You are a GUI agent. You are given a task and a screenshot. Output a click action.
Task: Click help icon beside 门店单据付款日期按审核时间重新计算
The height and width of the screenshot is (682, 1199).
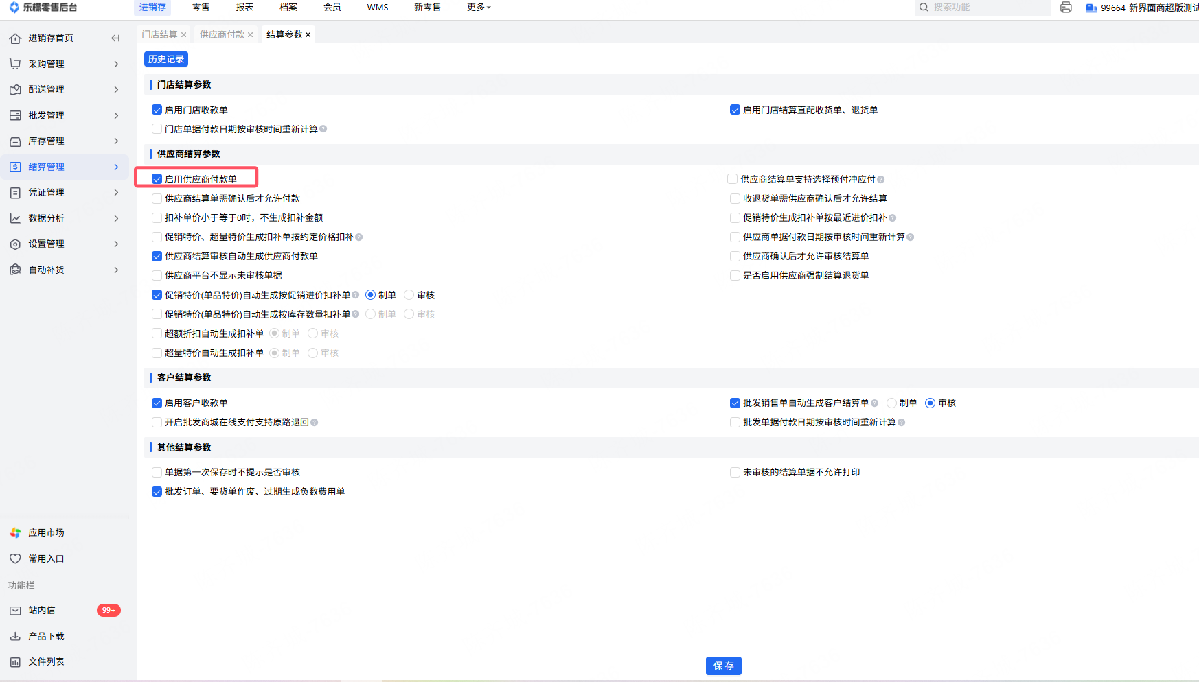coord(323,129)
